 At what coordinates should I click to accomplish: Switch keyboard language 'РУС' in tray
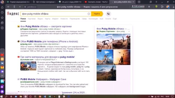(x=162, y=96)
